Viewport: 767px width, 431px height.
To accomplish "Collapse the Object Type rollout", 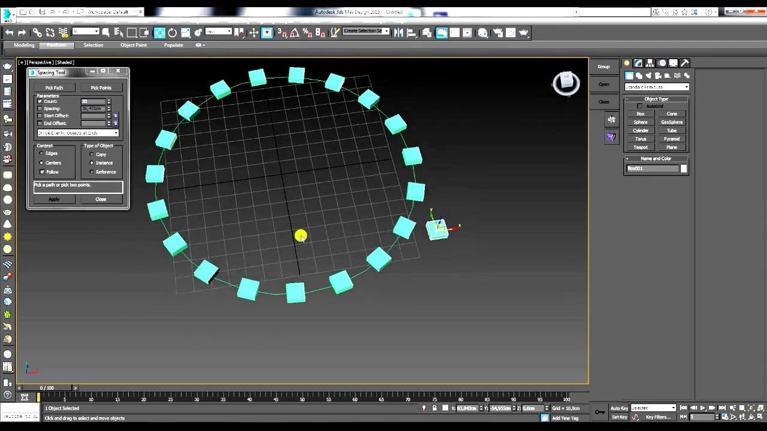I will pos(656,99).
